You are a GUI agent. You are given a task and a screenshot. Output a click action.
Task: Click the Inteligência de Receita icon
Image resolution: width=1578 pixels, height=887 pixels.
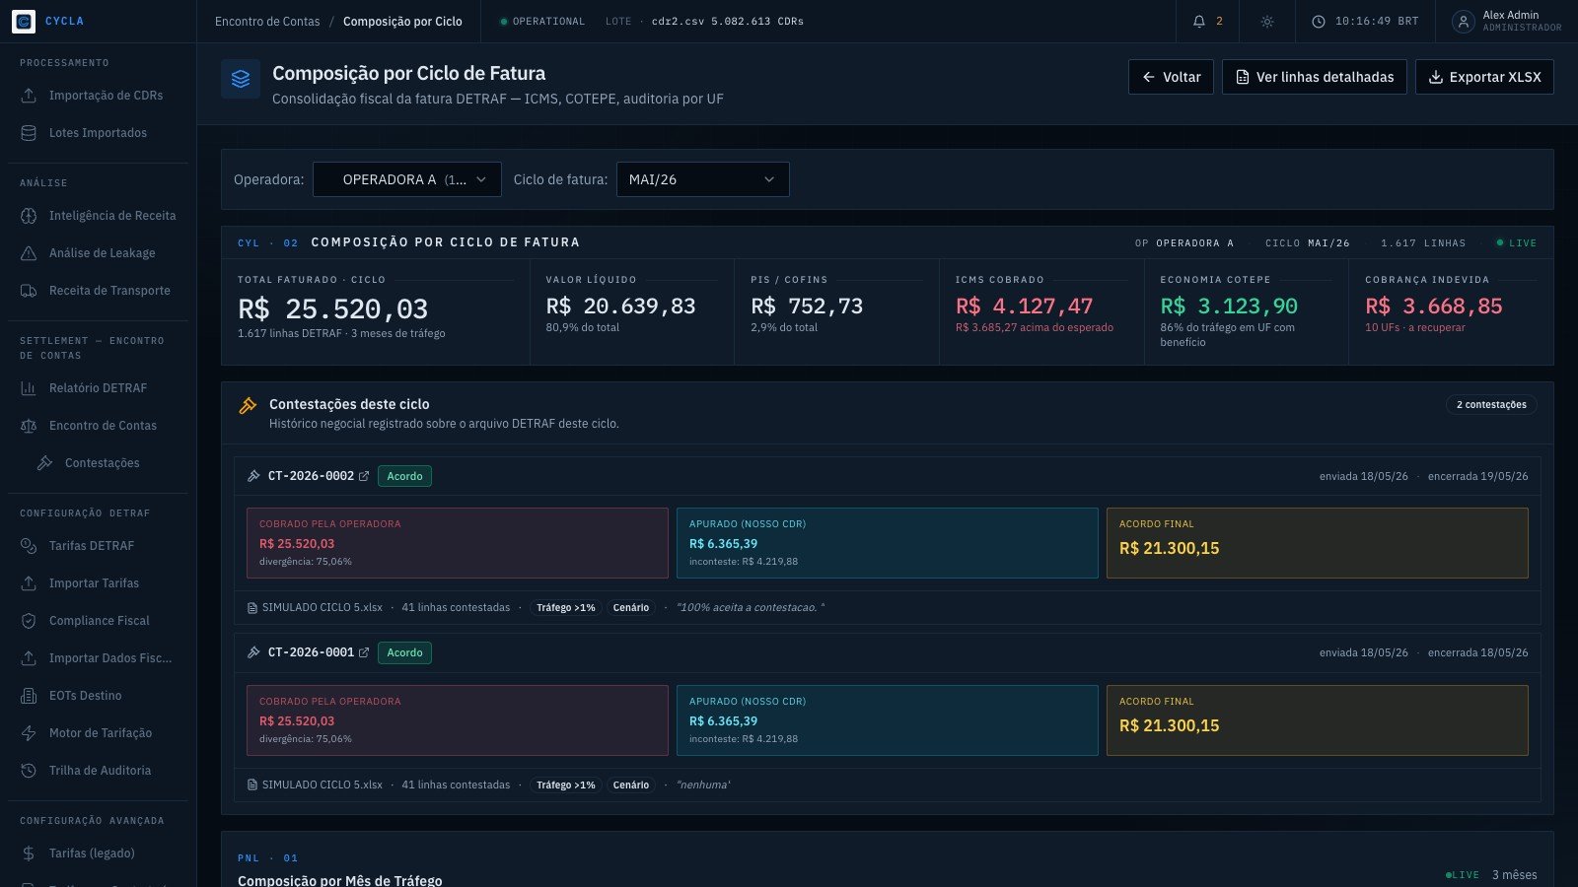point(29,216)
